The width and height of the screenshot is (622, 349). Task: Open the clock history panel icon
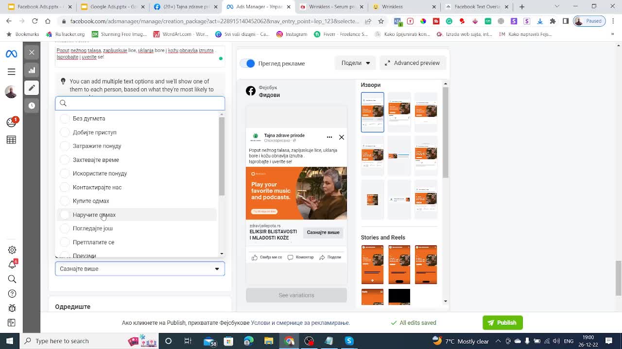click(32, 106)
